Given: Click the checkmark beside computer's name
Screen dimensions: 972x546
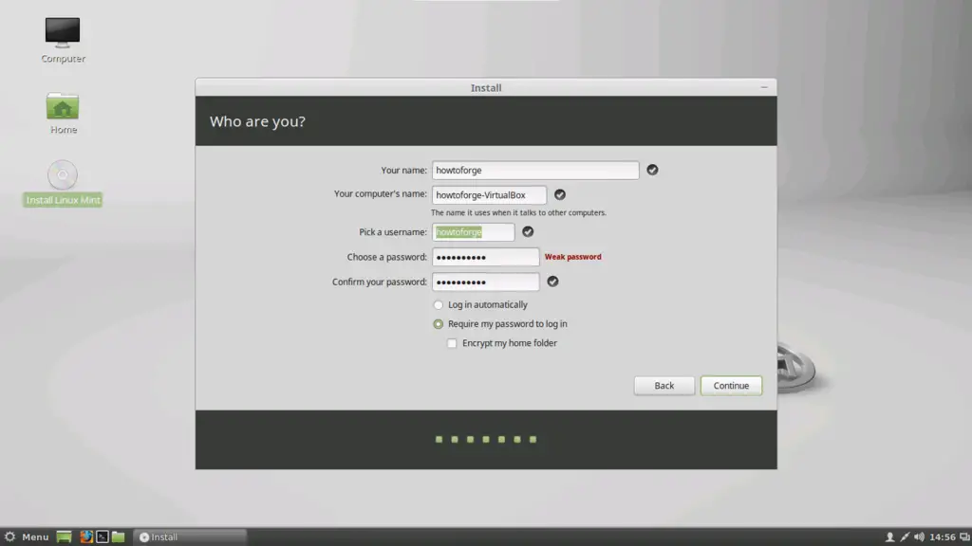Looking at the screenshot, I should 560,194.
